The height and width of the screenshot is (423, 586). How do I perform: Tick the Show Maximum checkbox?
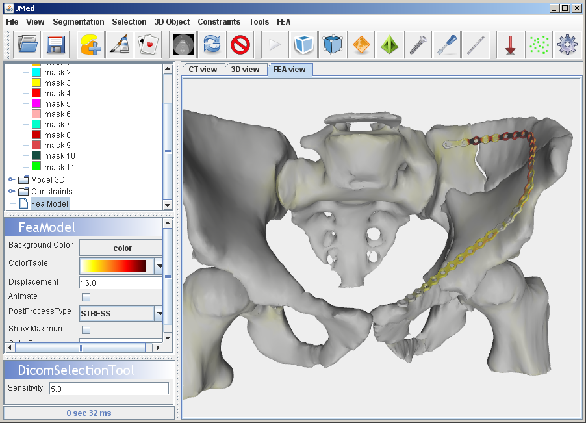click(86, 329)
